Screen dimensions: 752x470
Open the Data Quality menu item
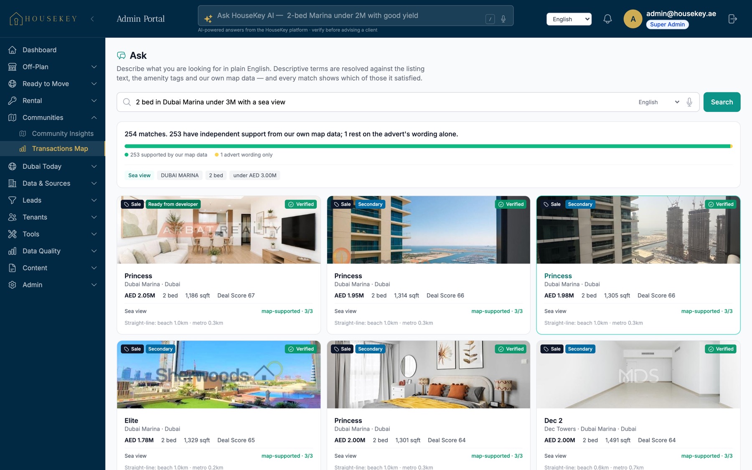[53, 251]
